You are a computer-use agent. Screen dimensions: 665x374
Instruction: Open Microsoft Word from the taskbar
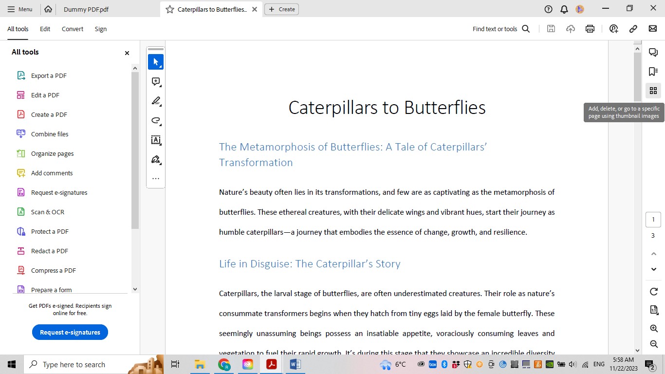[x=295, y=364]
